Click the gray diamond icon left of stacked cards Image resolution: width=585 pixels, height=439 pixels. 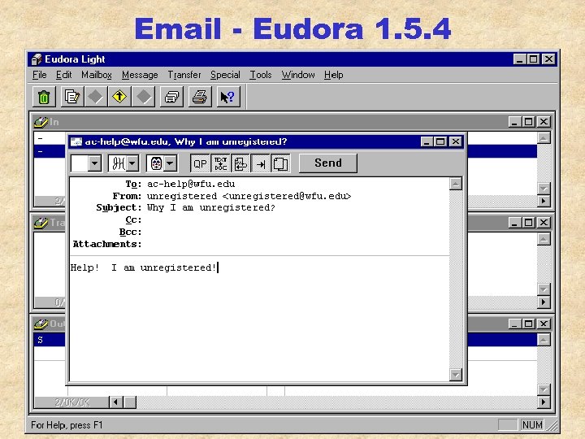point(143,97)
